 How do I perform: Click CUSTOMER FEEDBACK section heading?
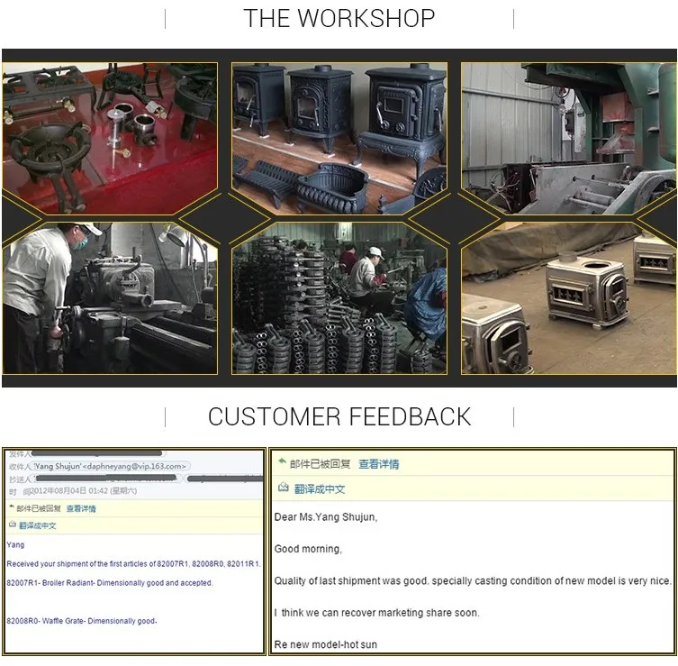(339, 416)
